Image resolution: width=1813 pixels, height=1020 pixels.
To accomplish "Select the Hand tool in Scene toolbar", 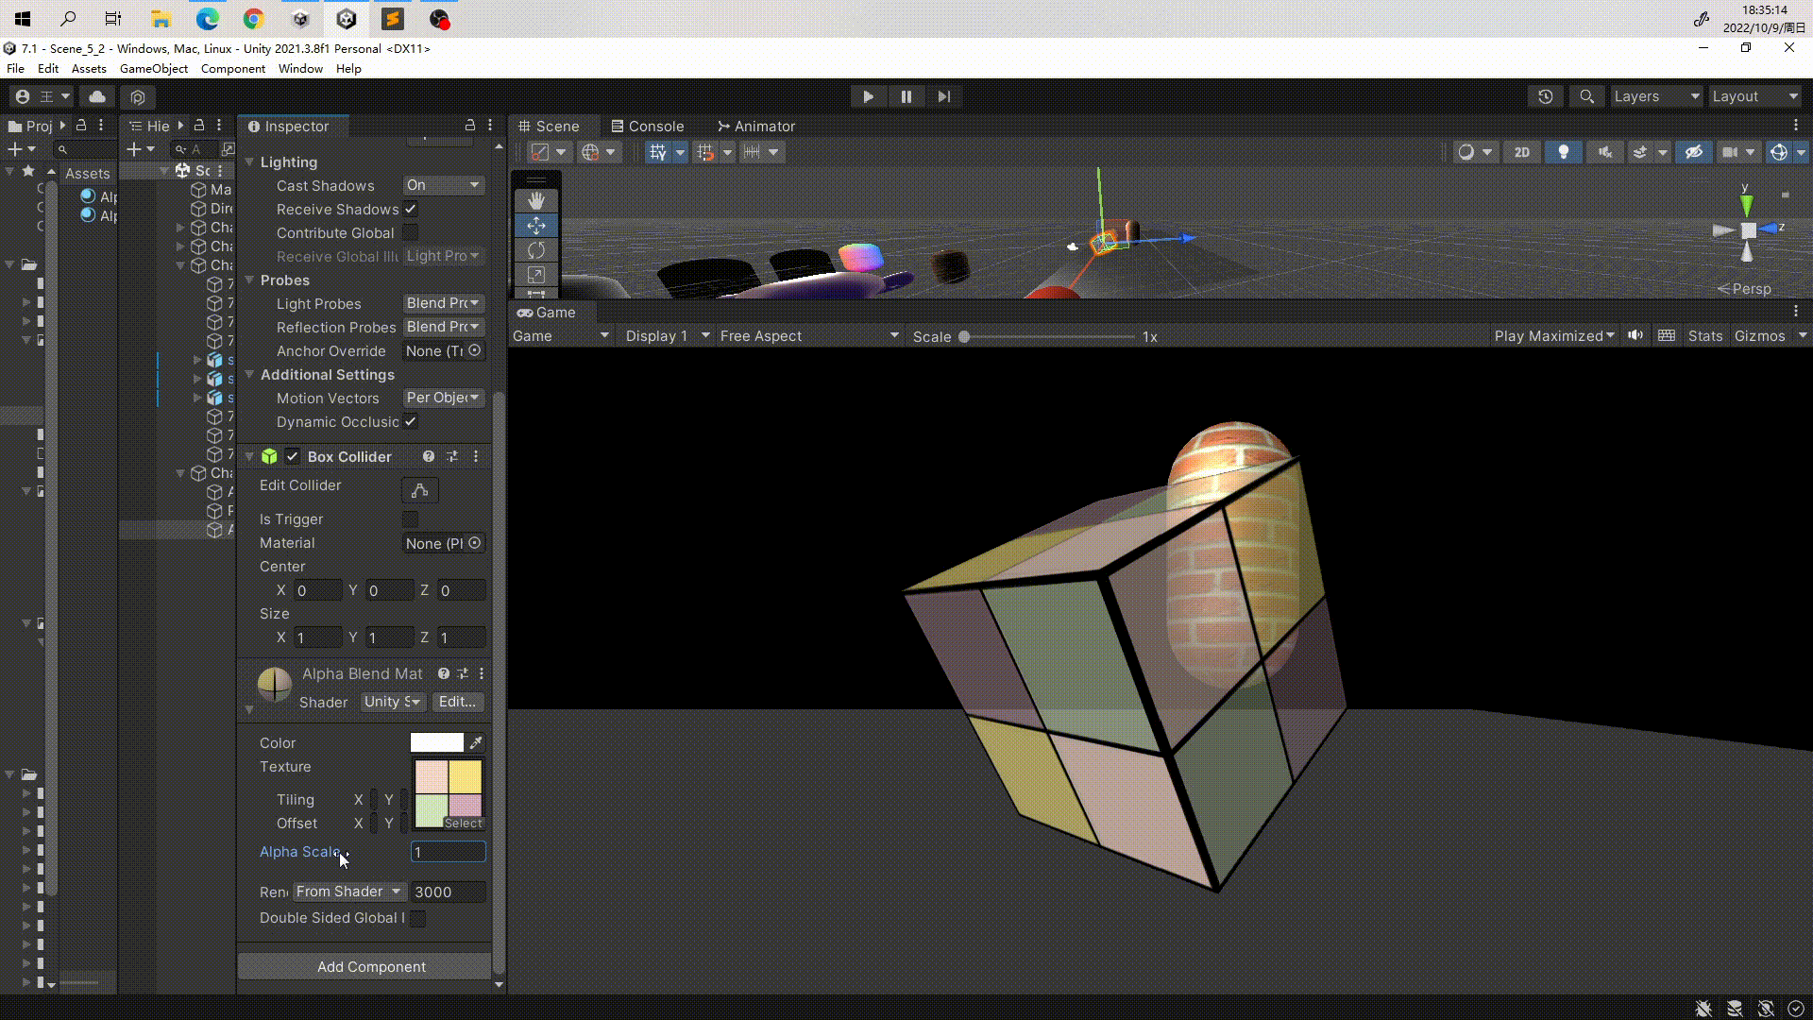I will (536, 200).
